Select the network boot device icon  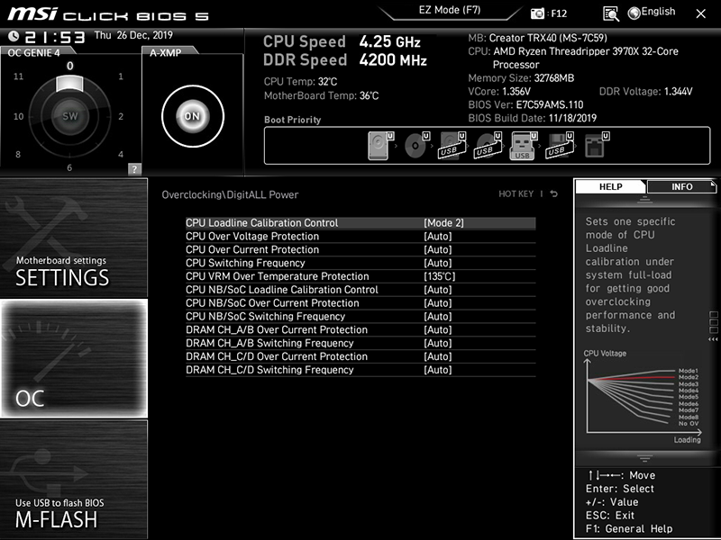(x=597, y=146)
